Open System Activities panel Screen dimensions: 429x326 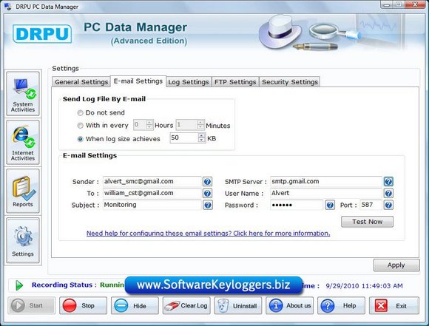(23, 94)
